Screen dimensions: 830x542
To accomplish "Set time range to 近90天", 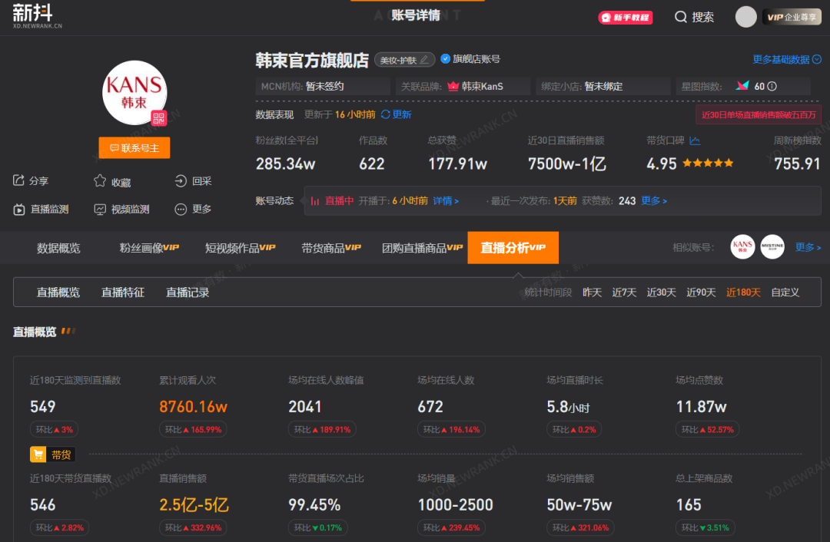I will (701, 292).
